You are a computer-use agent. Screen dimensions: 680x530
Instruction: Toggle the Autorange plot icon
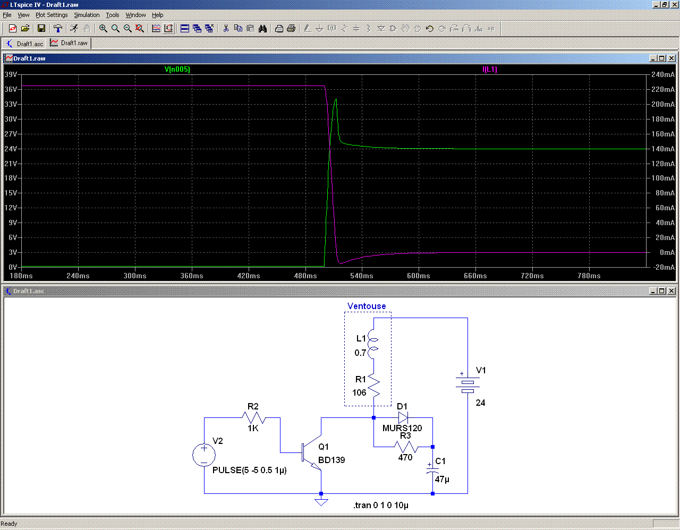[168, 29]
